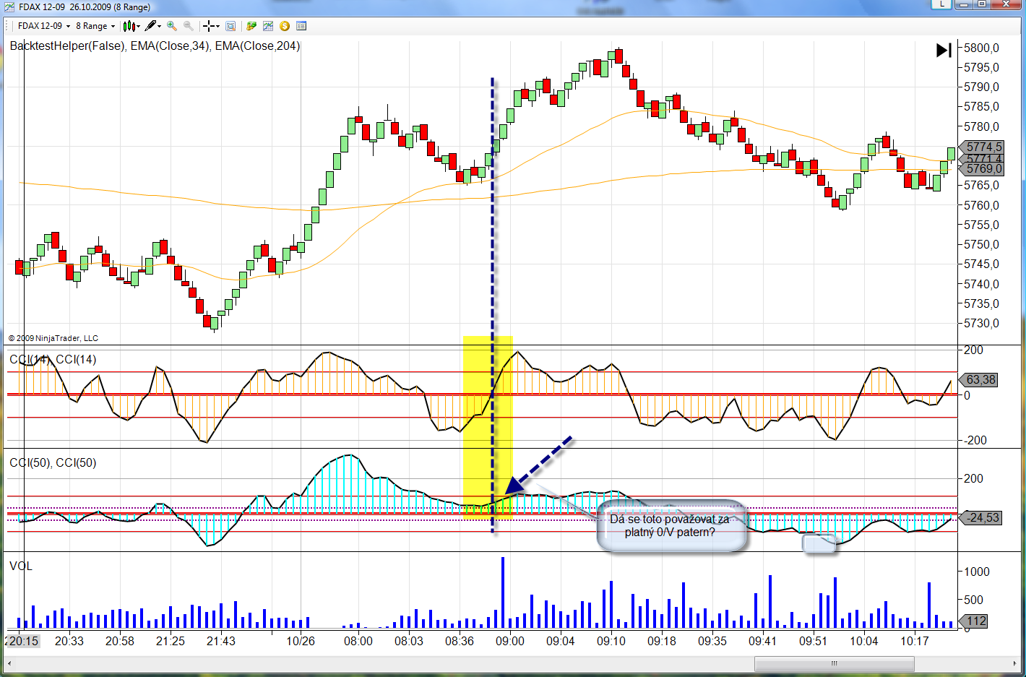Open the indicators chart icon
1026x677 pixels.
pos(268,26)
